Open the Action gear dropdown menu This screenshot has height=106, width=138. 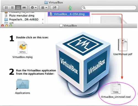tap(33, 8)
